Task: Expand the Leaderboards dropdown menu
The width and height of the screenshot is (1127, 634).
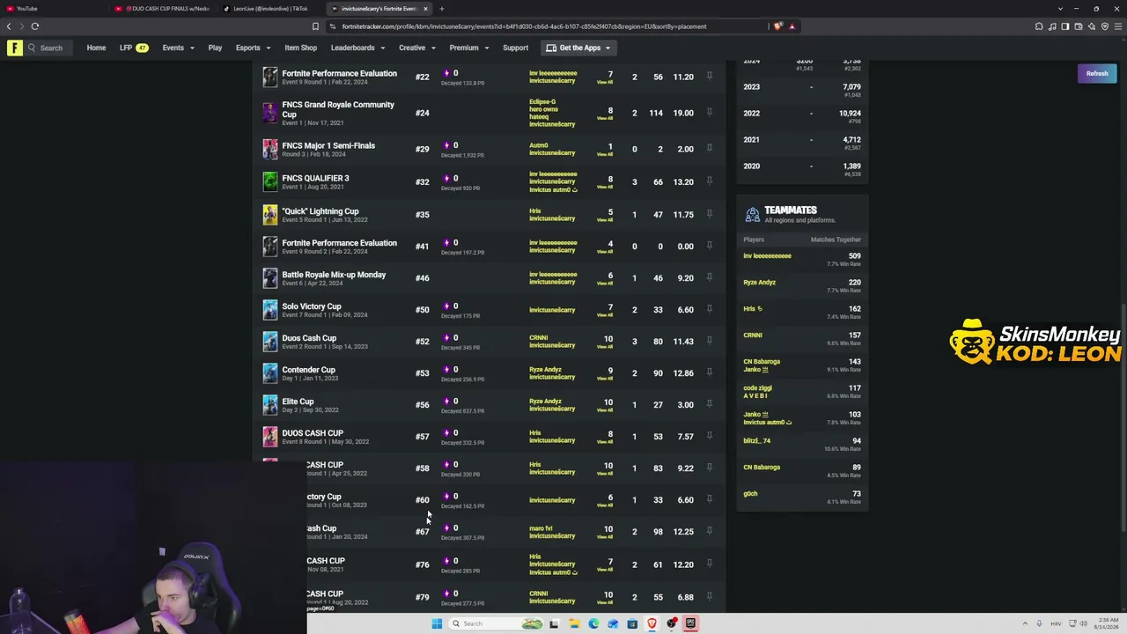Action: point(357,48)
